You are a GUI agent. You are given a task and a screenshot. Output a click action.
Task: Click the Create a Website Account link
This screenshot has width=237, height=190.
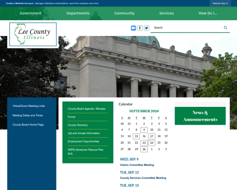pyautogui.click(x=19, y=3)
